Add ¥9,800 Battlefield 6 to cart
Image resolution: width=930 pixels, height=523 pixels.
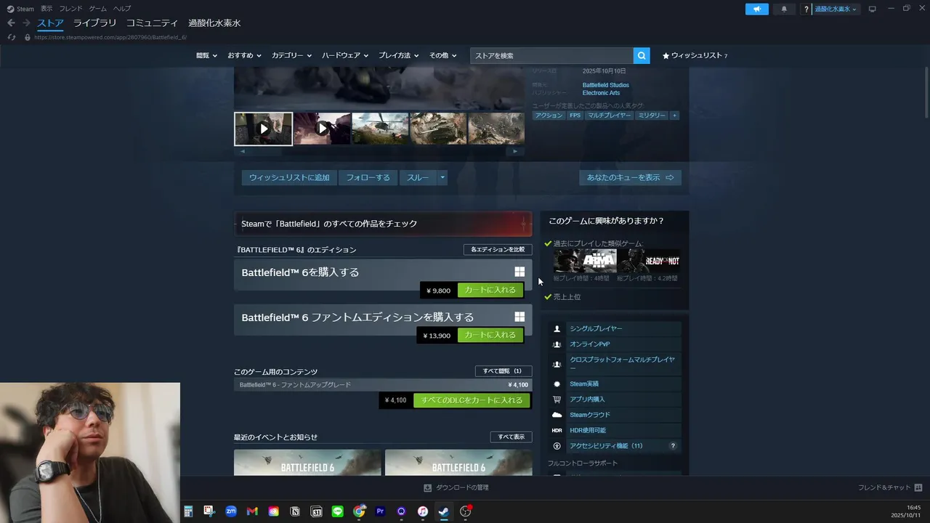pyautogui.click(x=490, y=290)
